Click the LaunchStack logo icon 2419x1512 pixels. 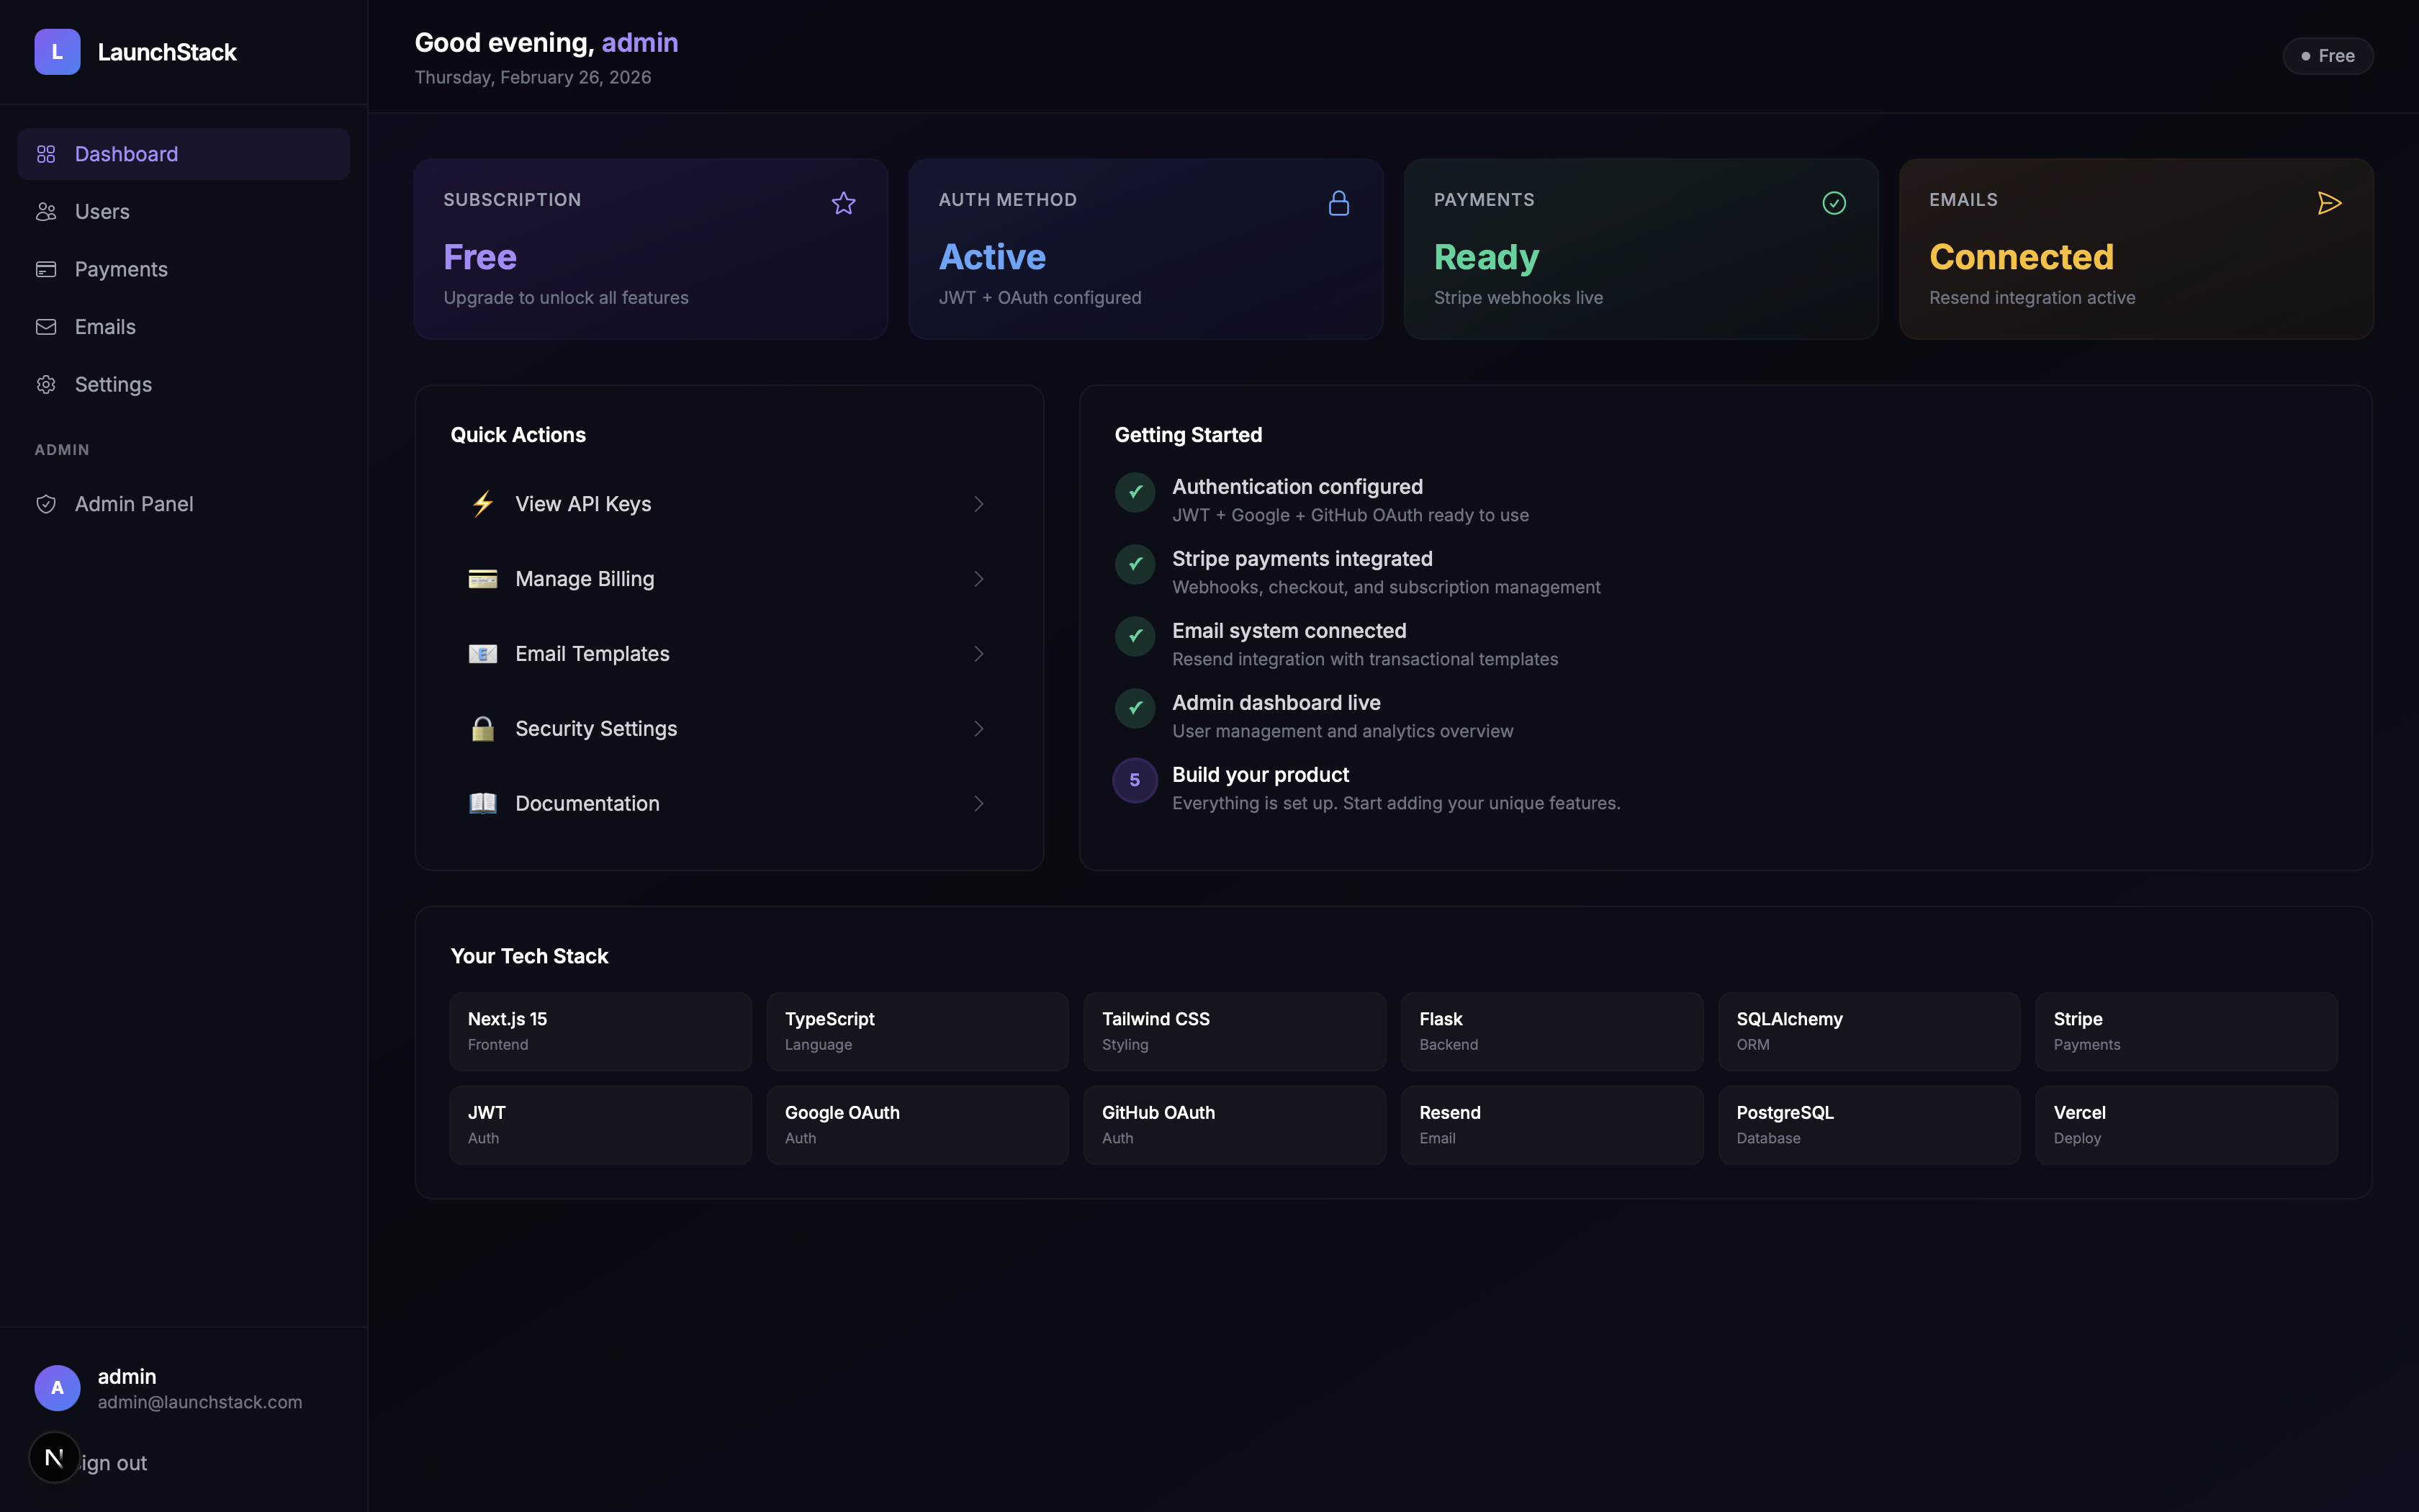[57, 52]
